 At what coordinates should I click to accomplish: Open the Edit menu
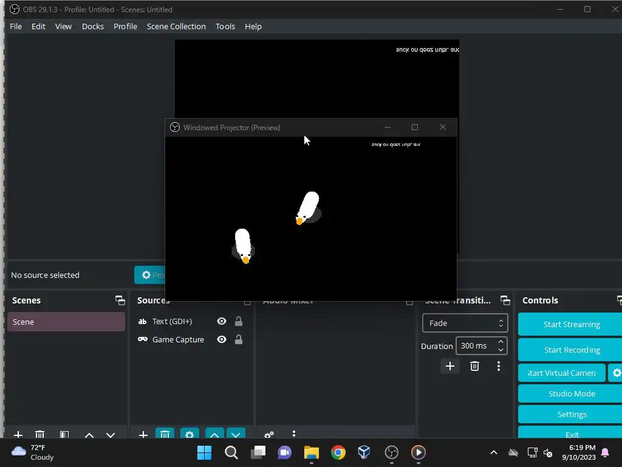38,26
